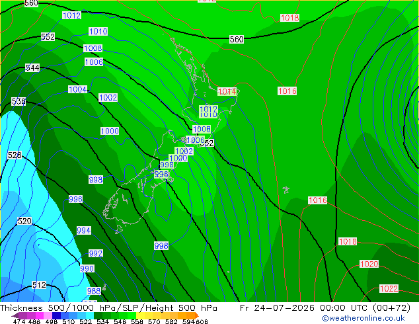
Task: Click the legend value 570
Action: 154,321
